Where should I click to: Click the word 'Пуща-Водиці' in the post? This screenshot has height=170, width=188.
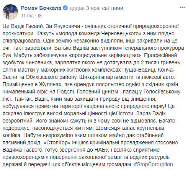[x=139, y=70]
